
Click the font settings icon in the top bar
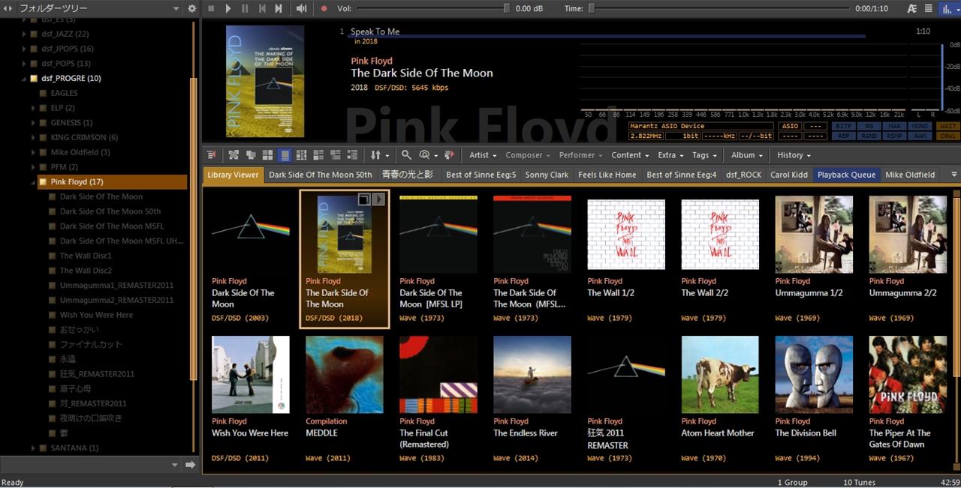pos(912,8)
